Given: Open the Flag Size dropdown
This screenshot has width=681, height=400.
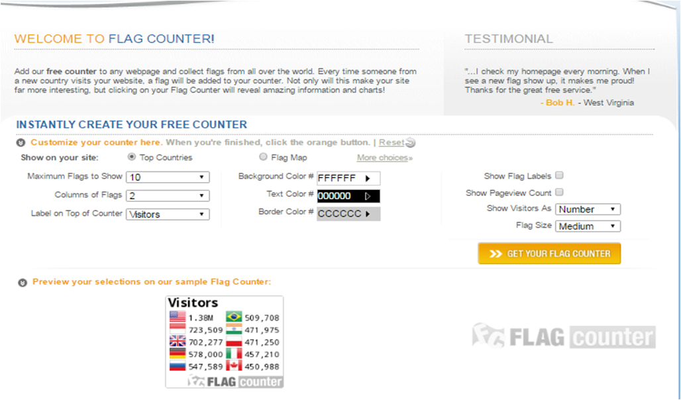Looking at the screenshot, I should [x=588, y=226].
